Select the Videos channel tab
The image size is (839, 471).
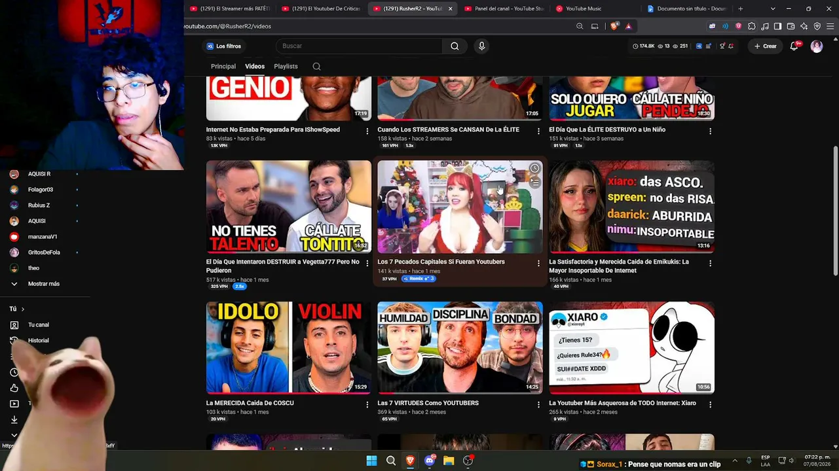pos(255,67)
